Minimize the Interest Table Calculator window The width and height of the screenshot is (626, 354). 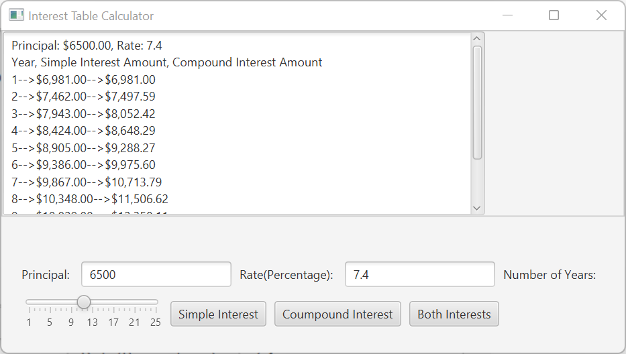click(507, 15)
